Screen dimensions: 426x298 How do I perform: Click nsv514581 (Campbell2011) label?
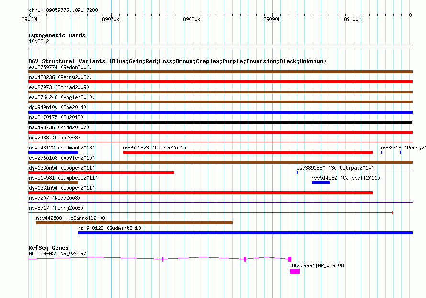63,178
